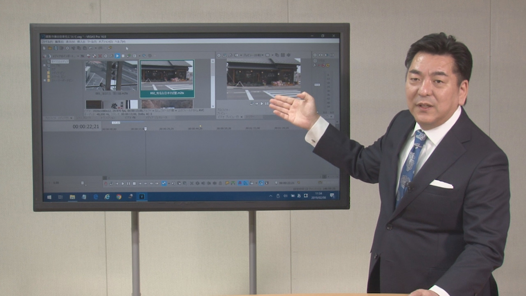Pause playback under the video preview
526x296 pixels.
[266, 104]
